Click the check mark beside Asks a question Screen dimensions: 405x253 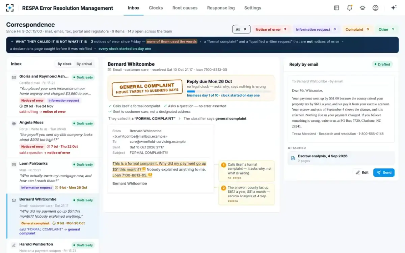click(x=165, y=106)
